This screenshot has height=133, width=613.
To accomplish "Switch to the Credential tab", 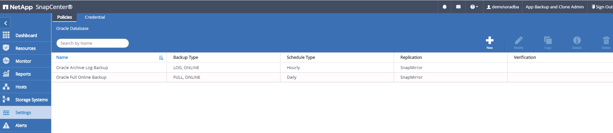I will click(x=95, y=17).
